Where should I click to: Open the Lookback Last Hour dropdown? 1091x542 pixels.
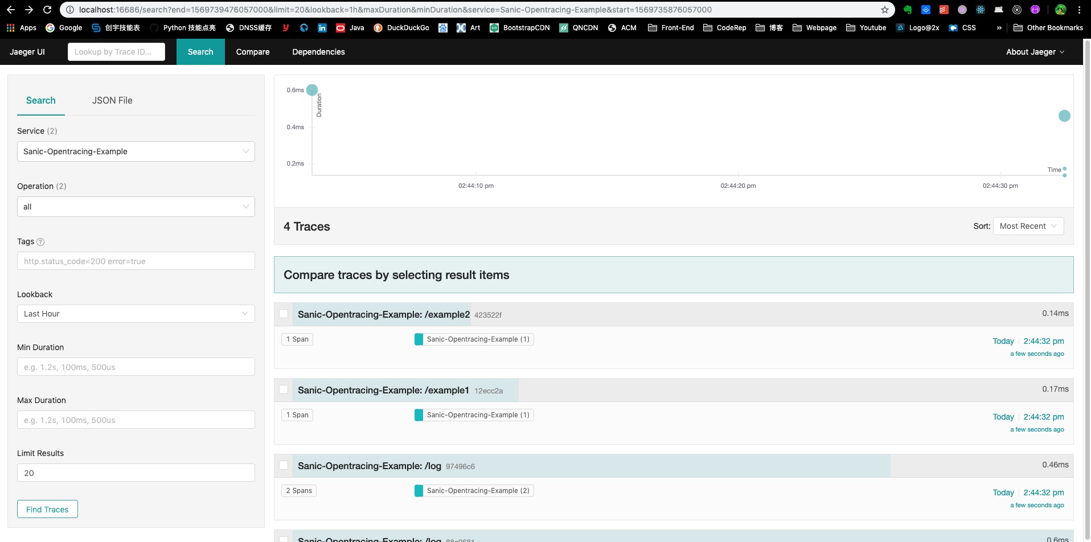click(136, 314)
